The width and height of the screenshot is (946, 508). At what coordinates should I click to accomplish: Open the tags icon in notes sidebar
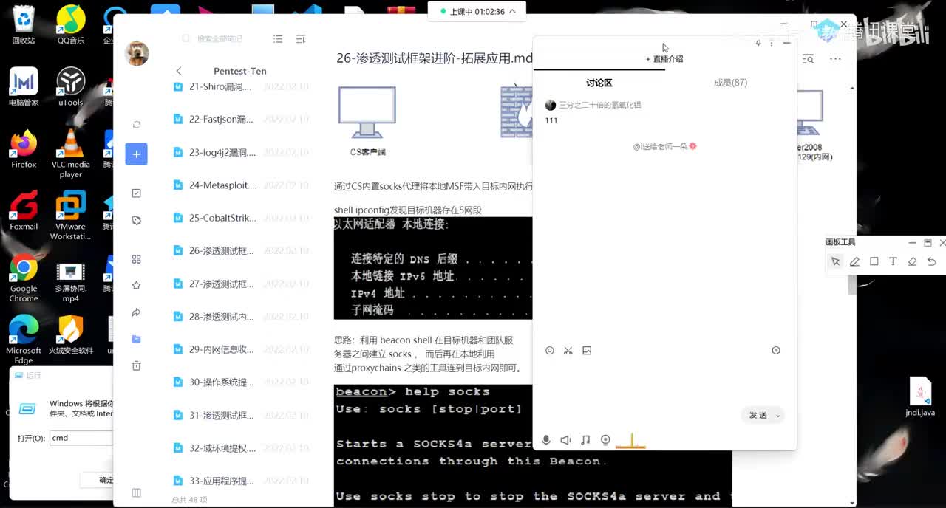(136, 220)
